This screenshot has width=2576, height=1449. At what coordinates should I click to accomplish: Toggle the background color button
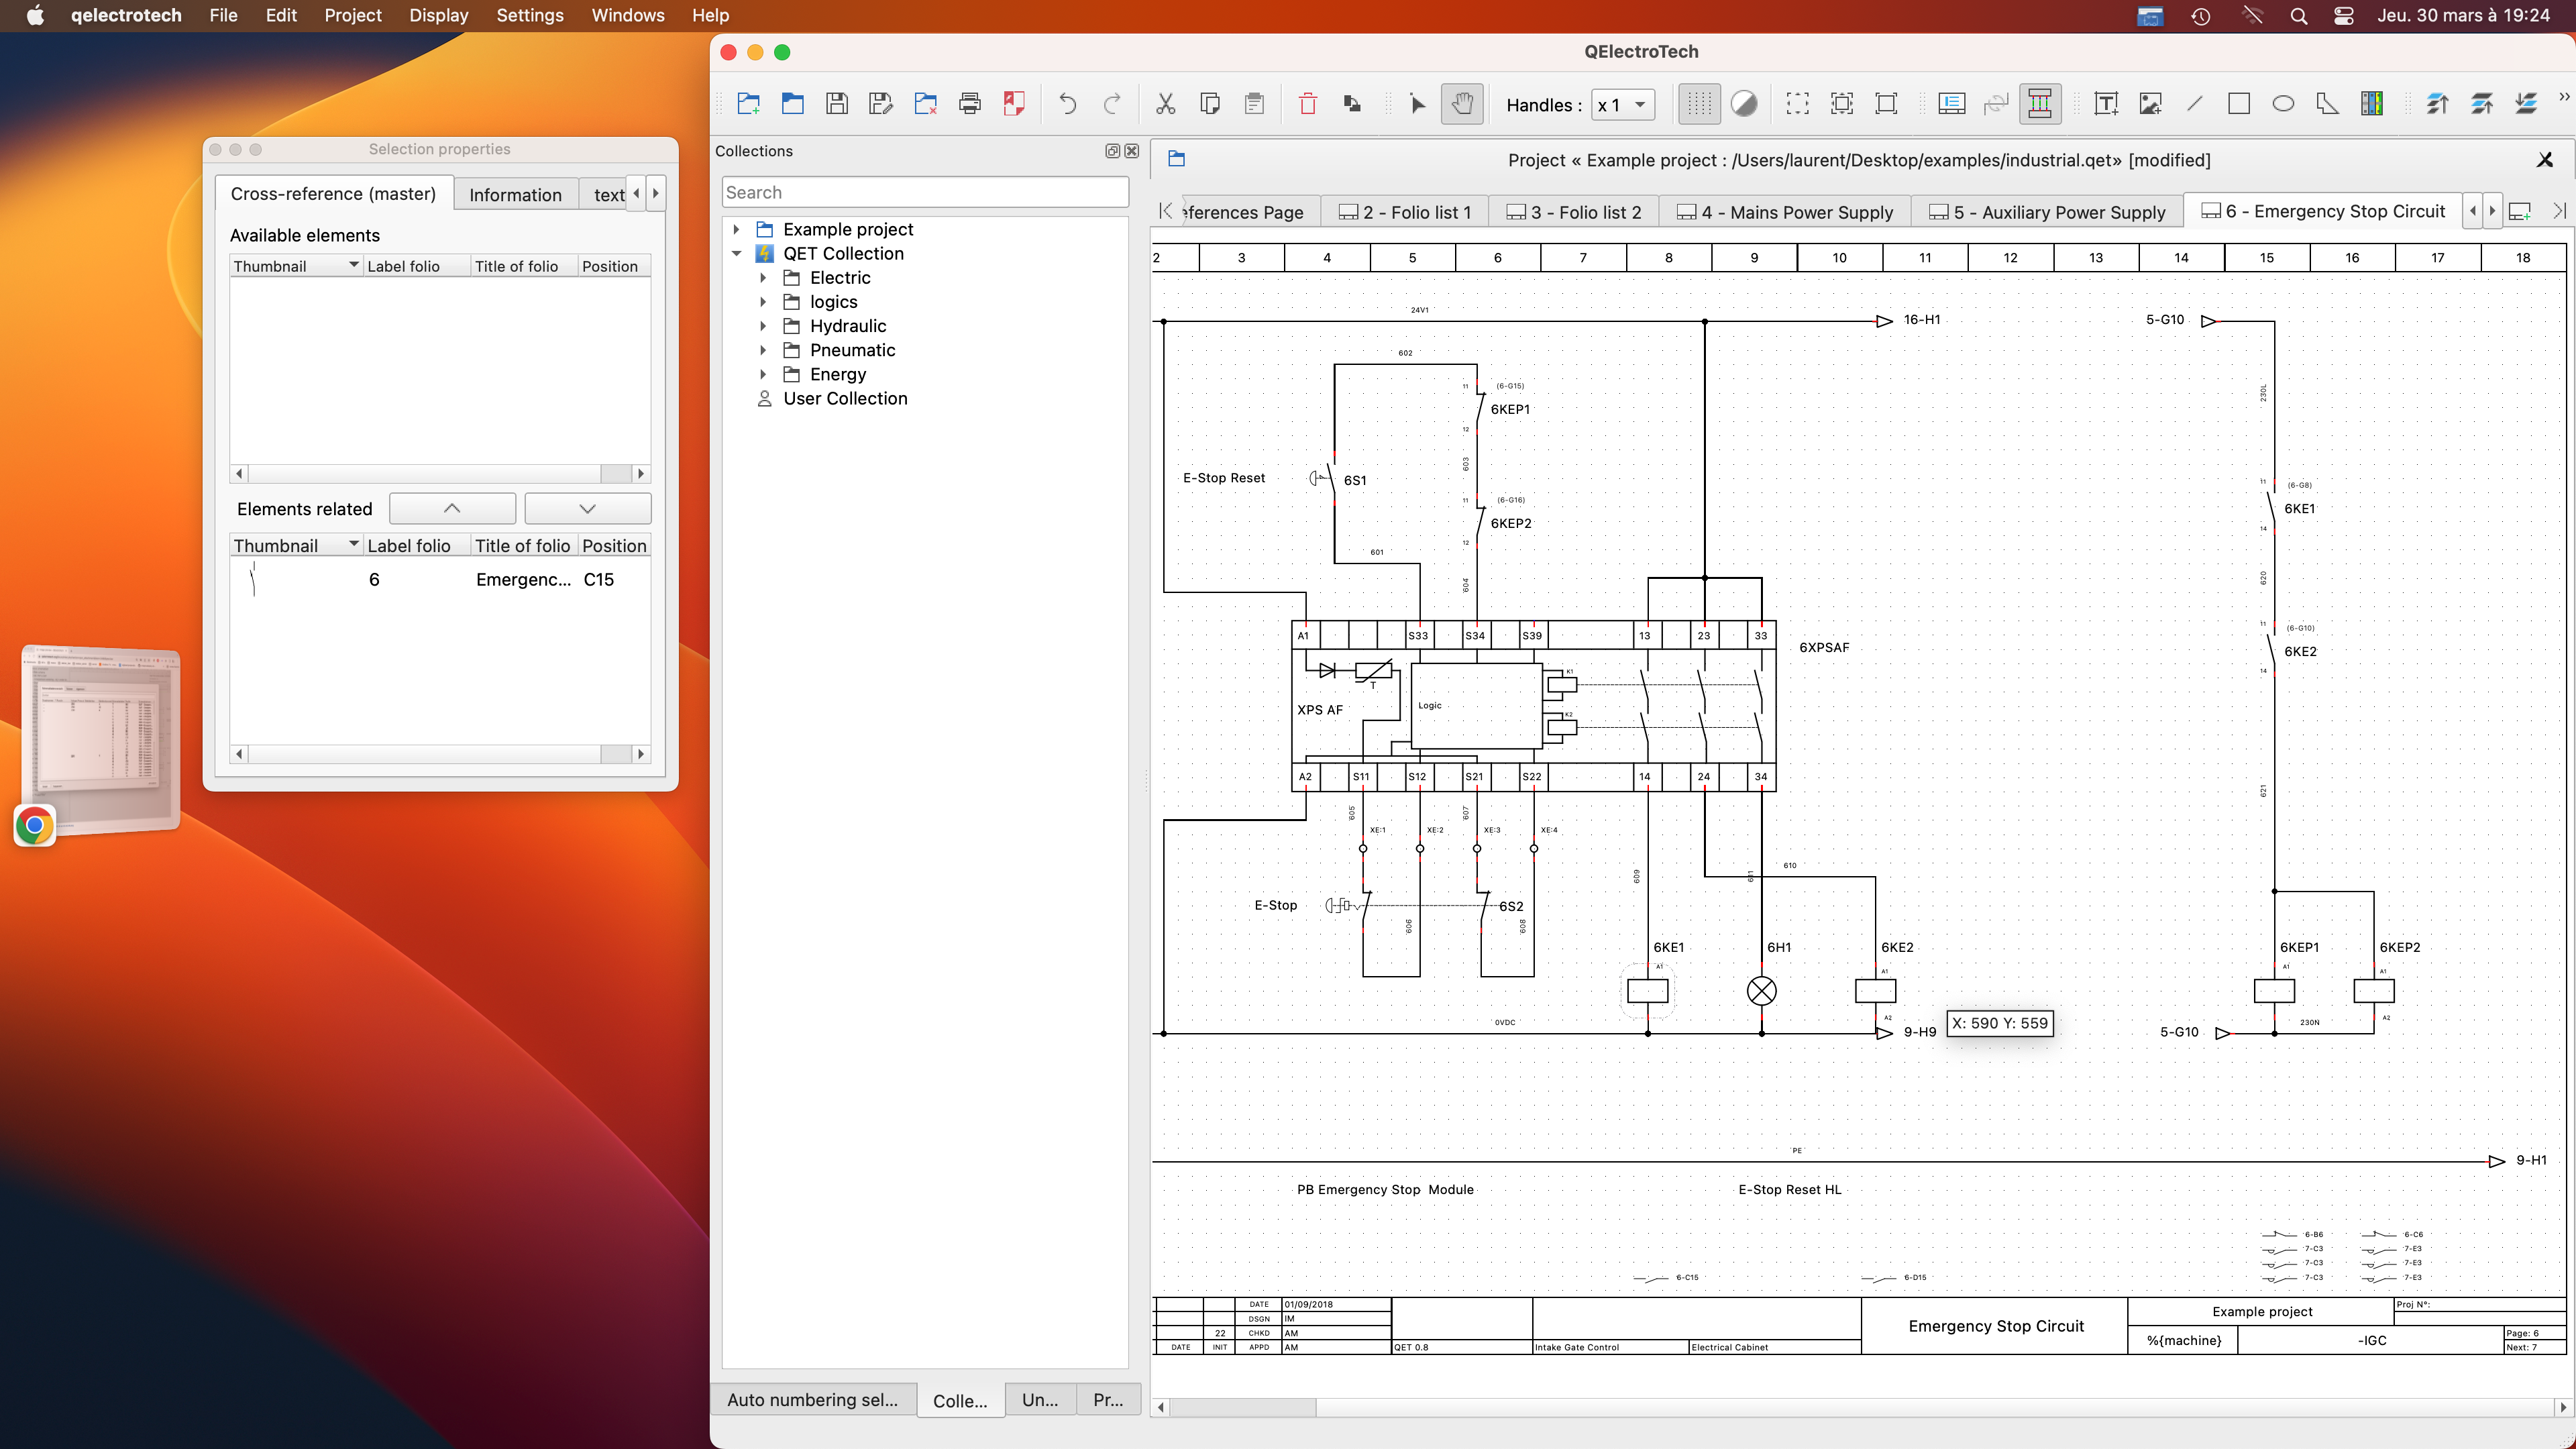tap(1743, 104)
